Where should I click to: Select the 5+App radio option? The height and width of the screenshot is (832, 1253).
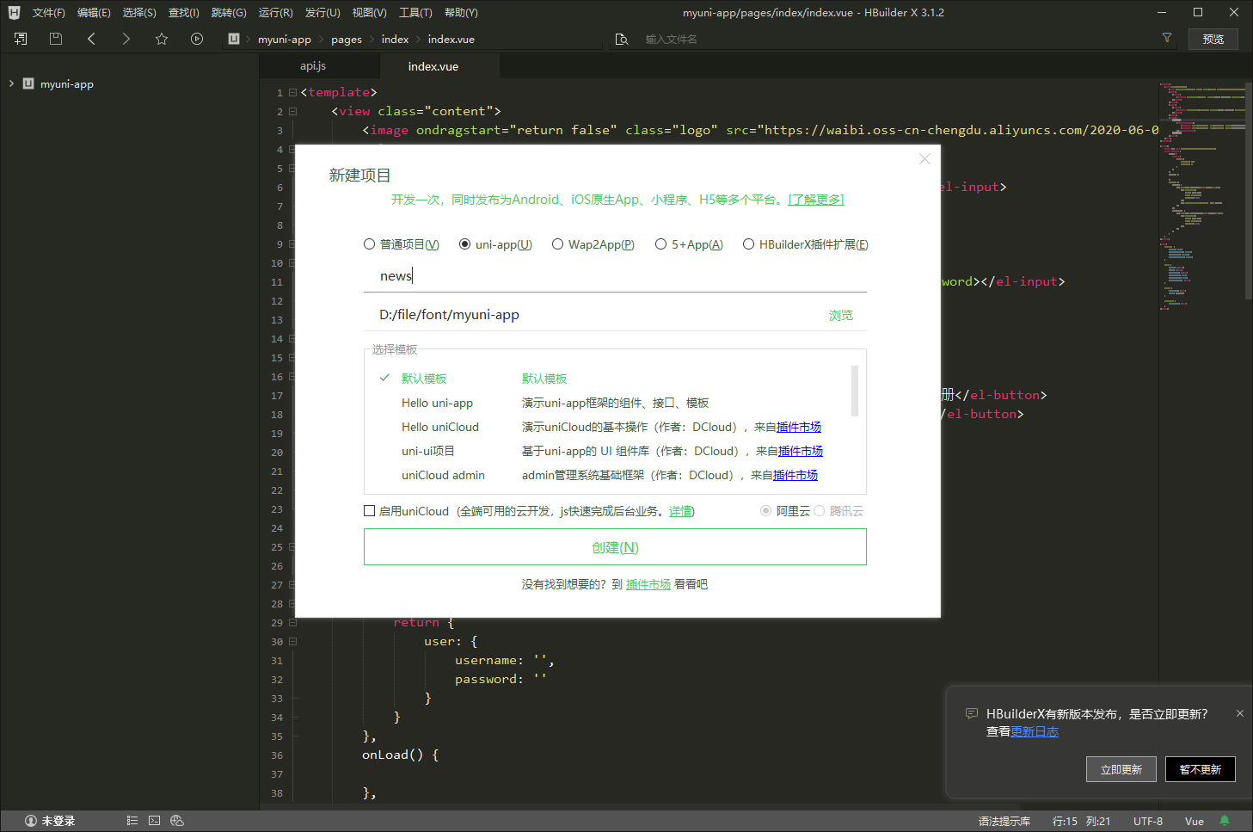[x=661, y=244]
